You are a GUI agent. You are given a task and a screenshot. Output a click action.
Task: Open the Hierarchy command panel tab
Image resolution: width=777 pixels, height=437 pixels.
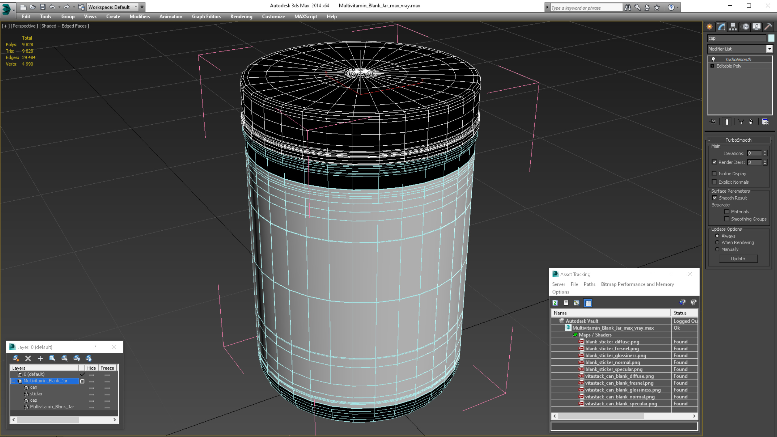click(733, 27)
